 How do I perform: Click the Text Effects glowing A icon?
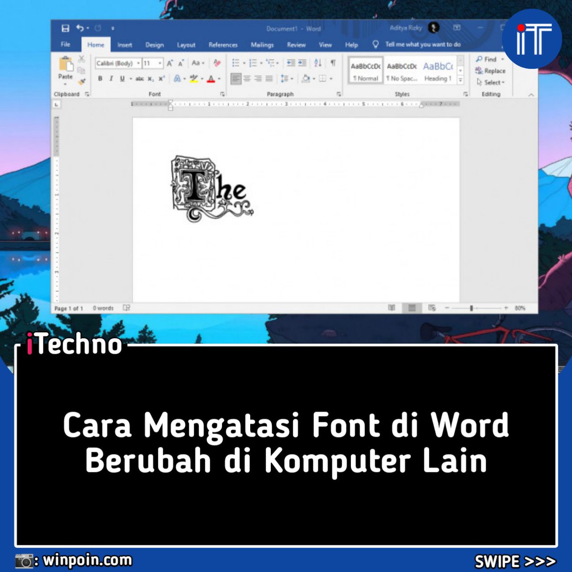(177, 79)
